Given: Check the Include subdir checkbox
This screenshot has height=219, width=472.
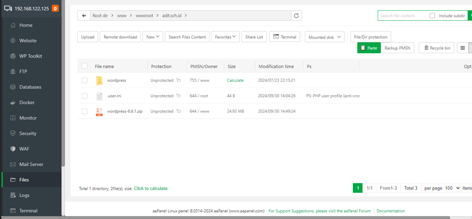Looking at the screenshot, I should pos(432,16).
